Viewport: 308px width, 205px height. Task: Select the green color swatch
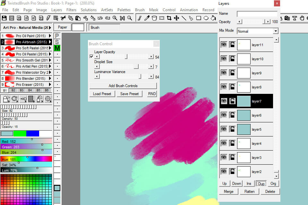[20, 134]
